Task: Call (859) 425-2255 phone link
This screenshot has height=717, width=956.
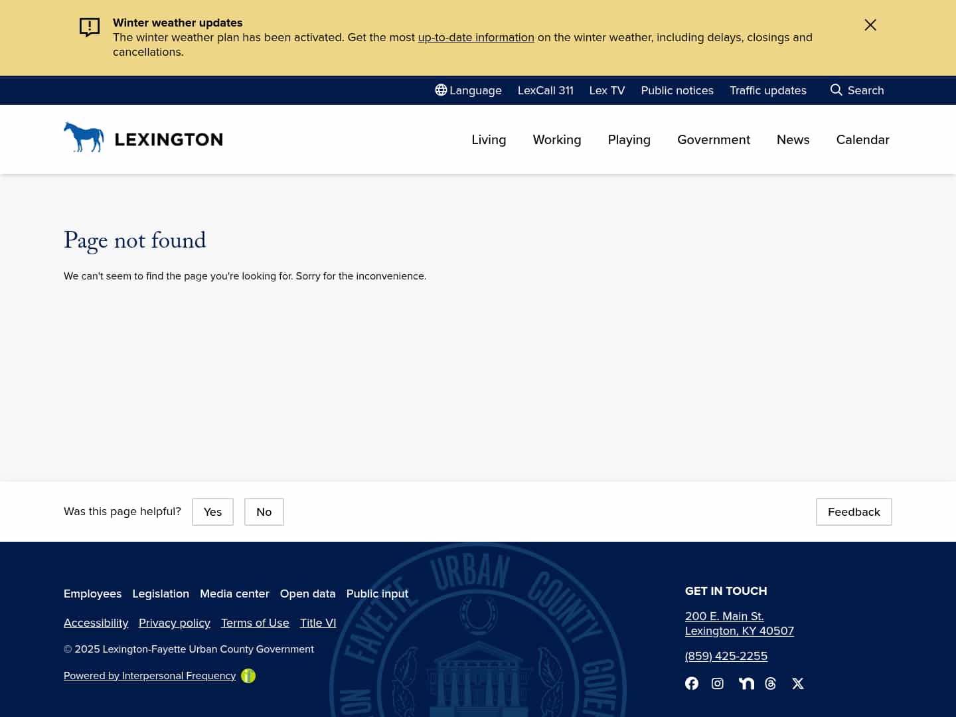Action: click(726, 656)
